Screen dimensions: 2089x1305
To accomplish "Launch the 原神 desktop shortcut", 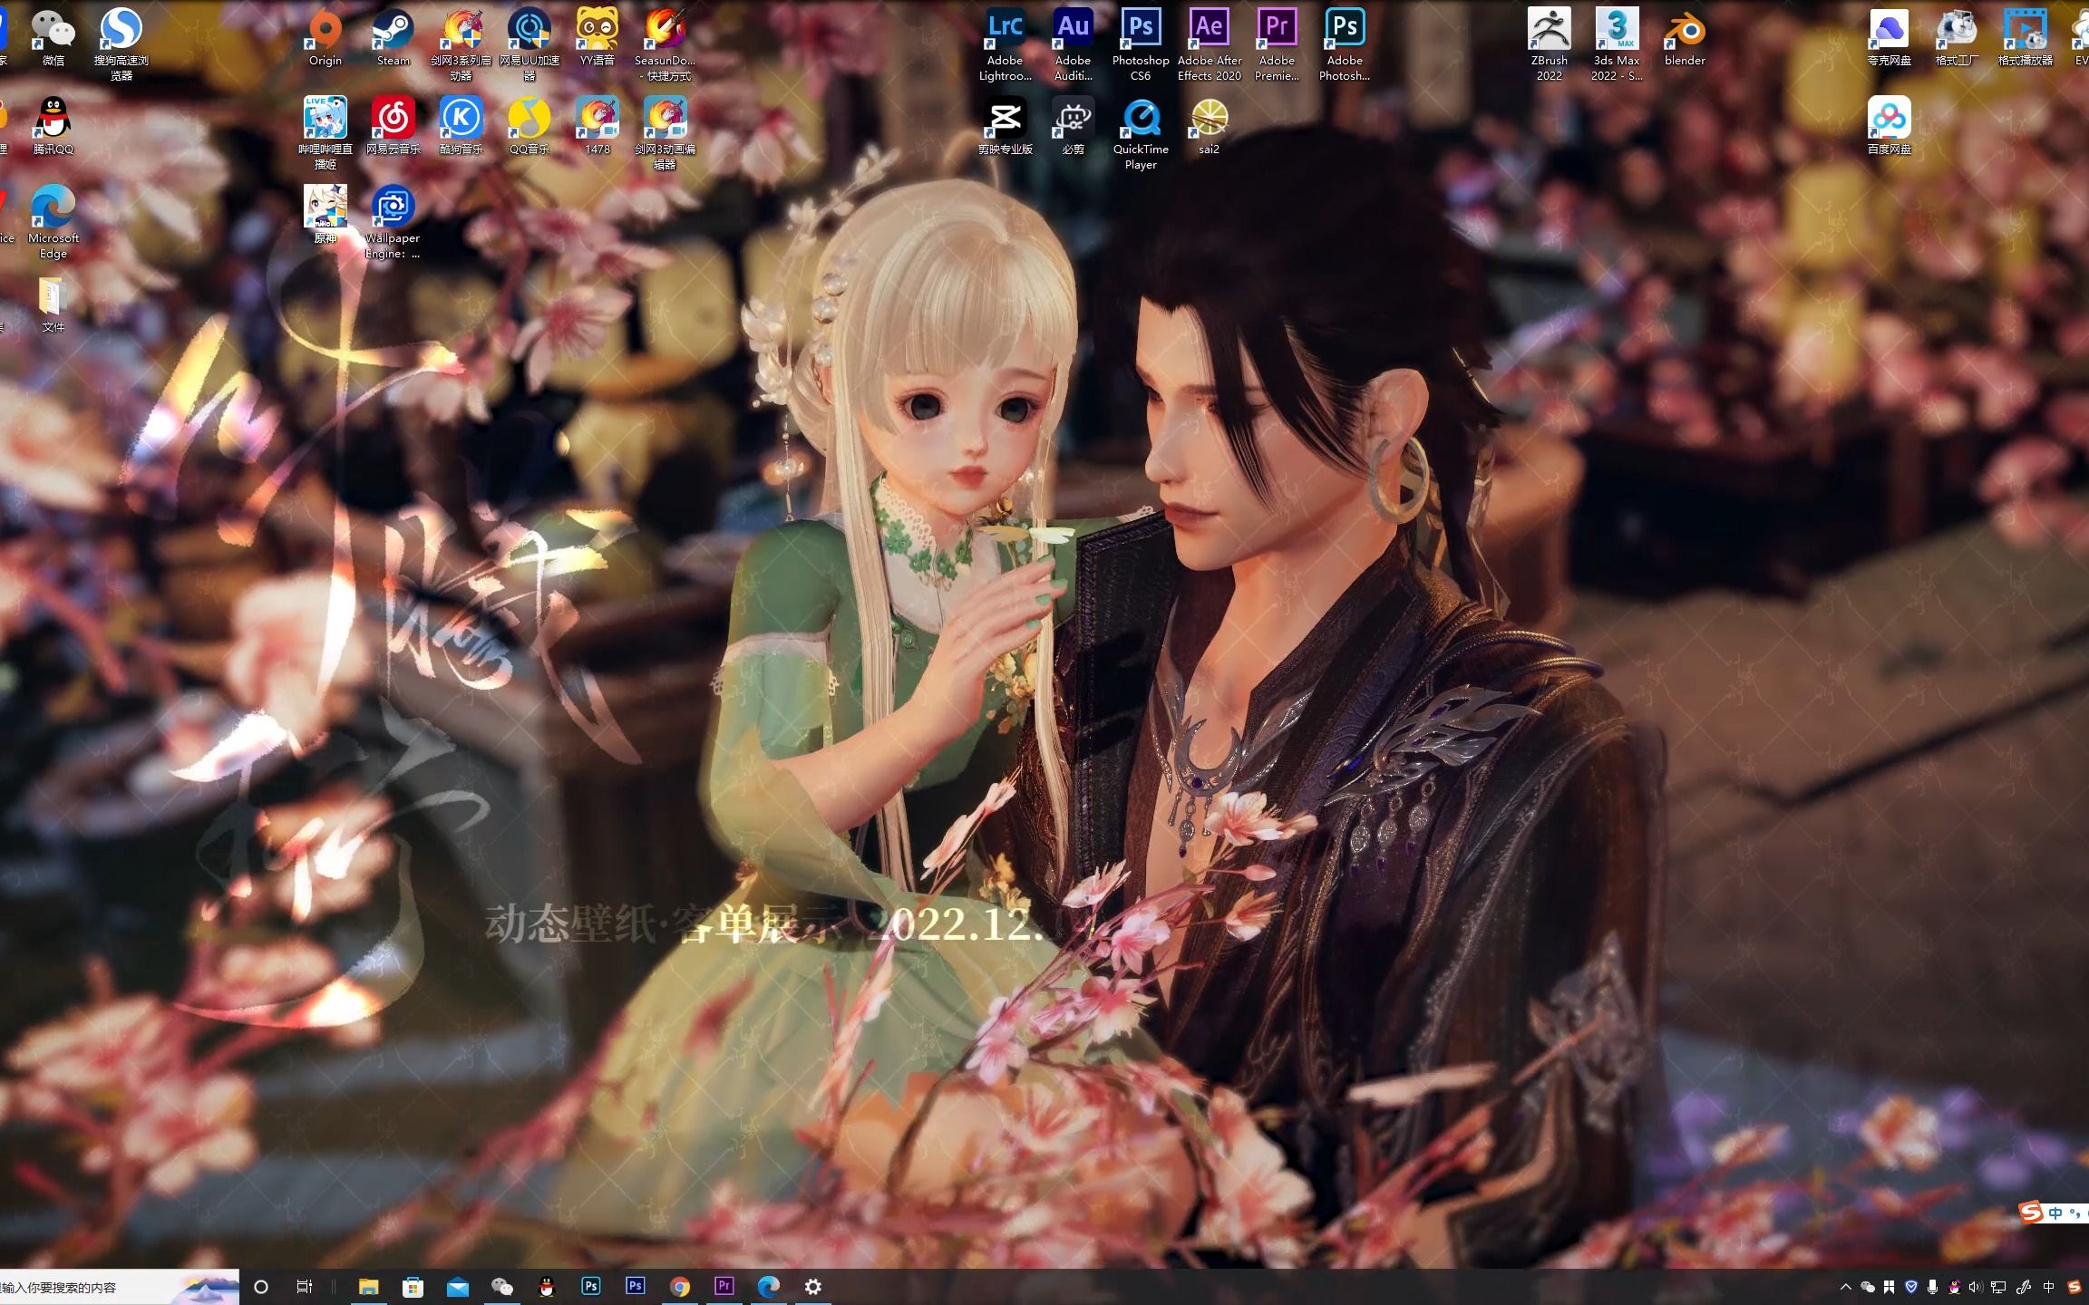I will pos(325,216).
